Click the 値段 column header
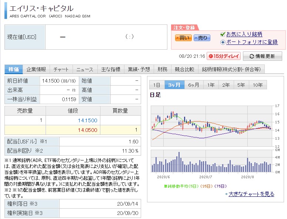287x219 pixels. (73, 110)
